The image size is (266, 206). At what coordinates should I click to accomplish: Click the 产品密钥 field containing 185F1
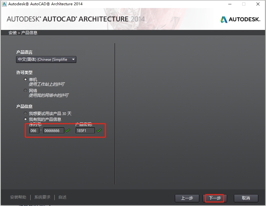[x=85, y=130]
